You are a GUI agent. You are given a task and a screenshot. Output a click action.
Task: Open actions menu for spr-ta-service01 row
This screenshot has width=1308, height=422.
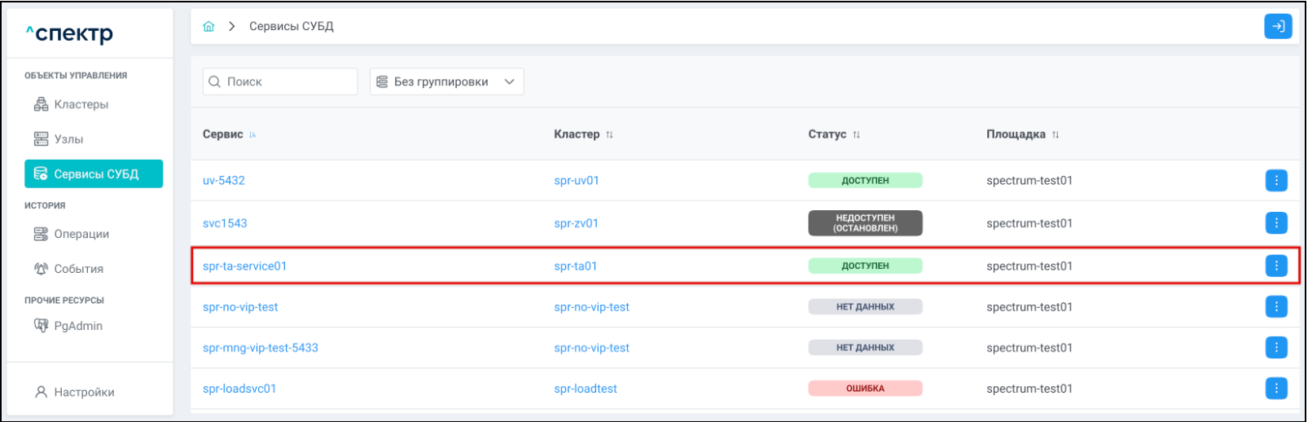pos(1276,266)
